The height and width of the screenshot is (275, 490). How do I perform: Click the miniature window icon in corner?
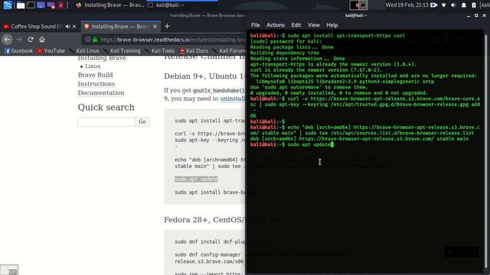[x=9, y=270]
